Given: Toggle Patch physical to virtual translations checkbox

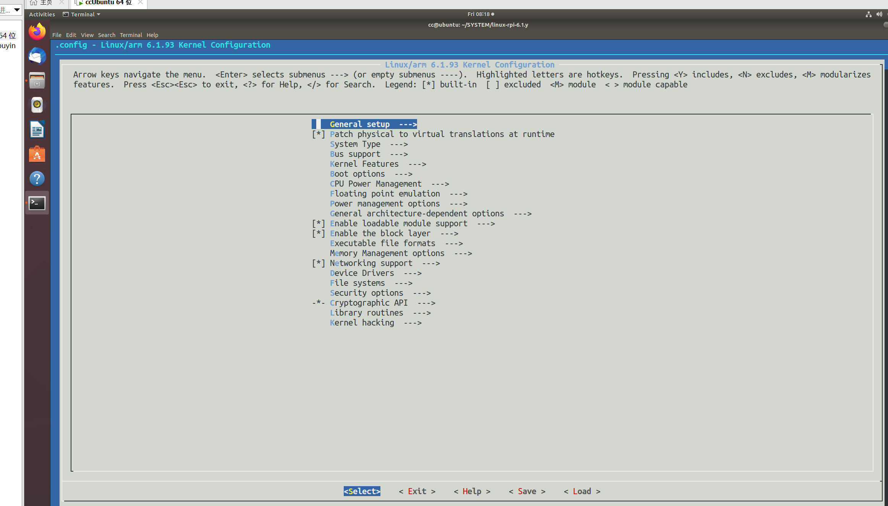Looking at the screenshot, I should (x=318, y=134).
